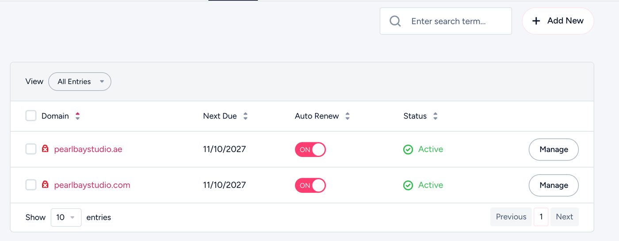Tick the select-all checkbox in header
The height and width of the screenshot is (241, 619).
[x=31, y=116]
